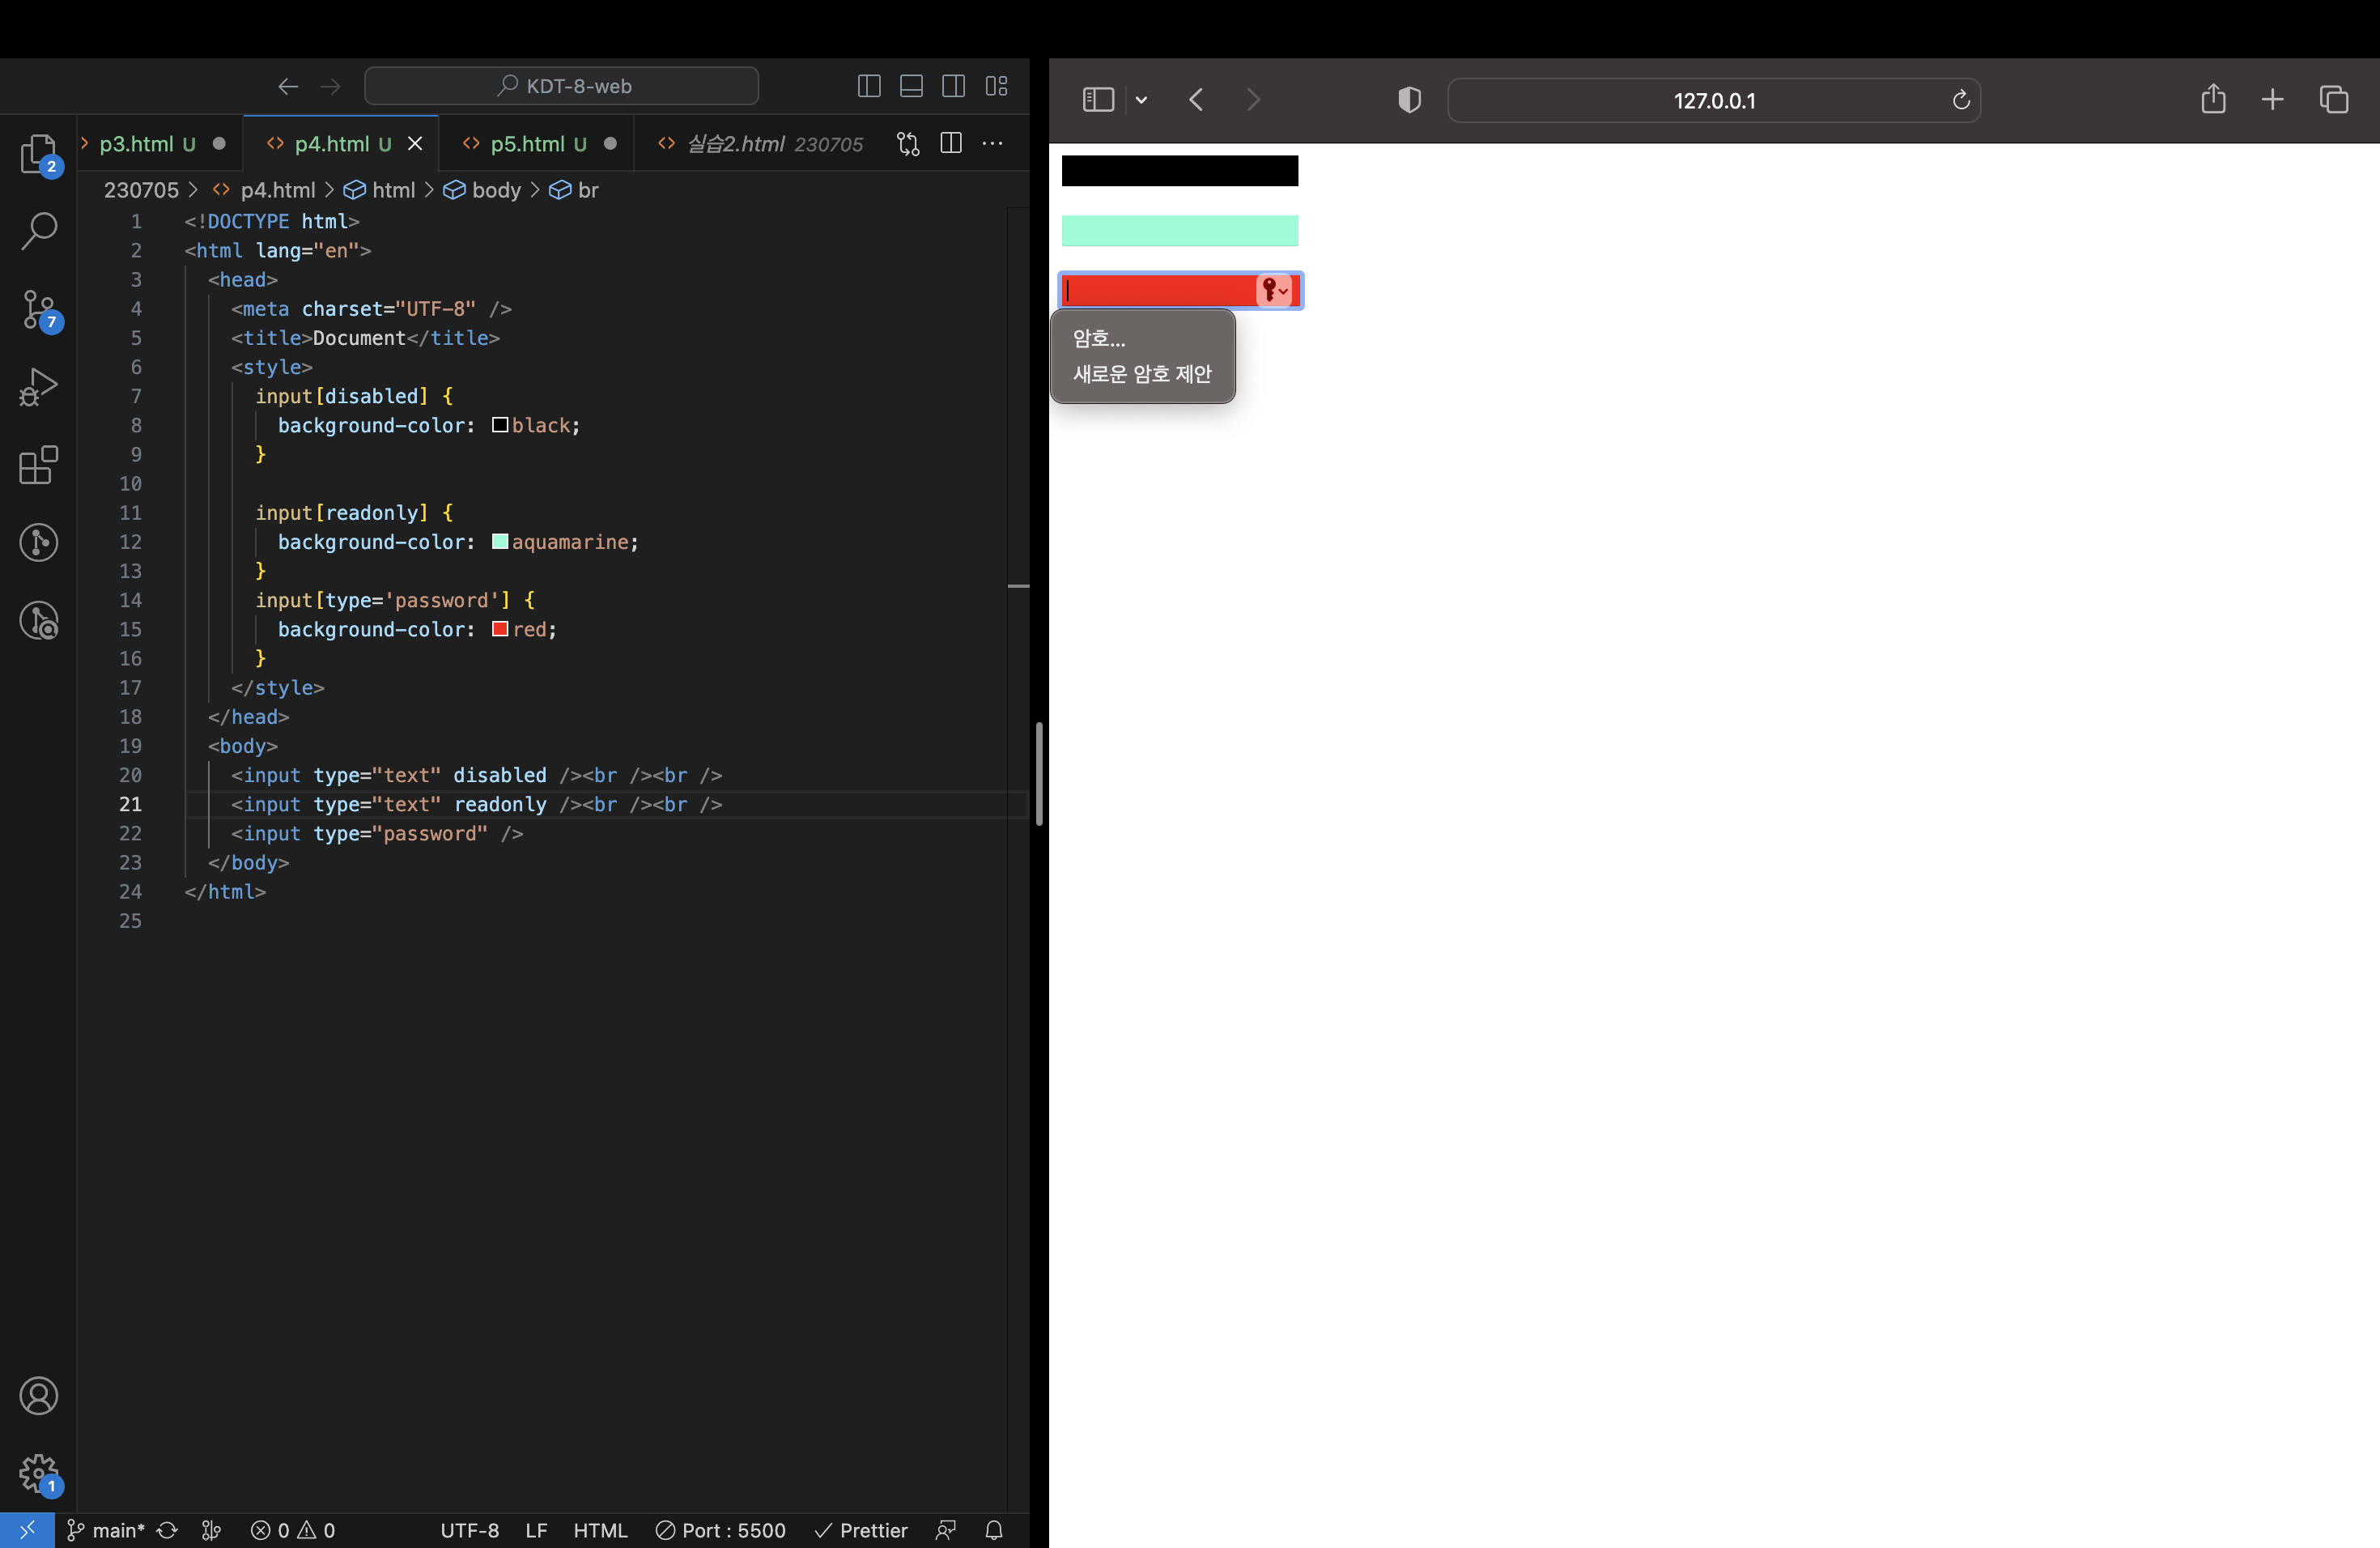Show the Safari tab overview

pyautogui.click(x=2333, y=99)
